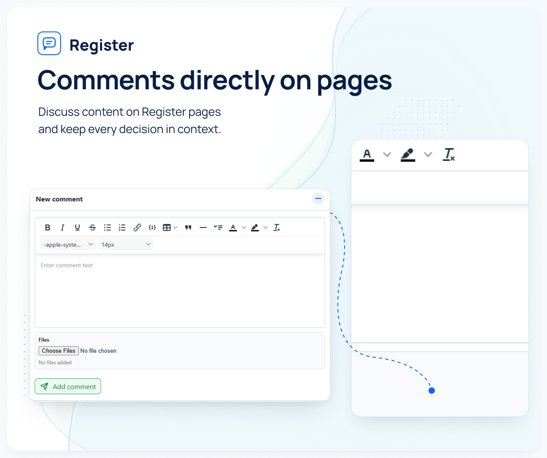Screen dimensions: 547x458
Task: Open the table options dropdown arrow
Action: point(175,227)
